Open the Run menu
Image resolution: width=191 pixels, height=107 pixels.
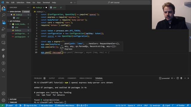coord(39,2)
